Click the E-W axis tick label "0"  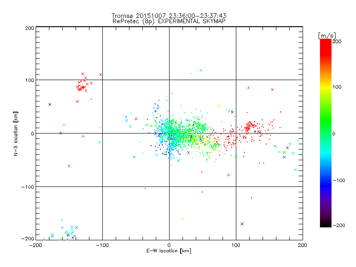pos(169,245)
